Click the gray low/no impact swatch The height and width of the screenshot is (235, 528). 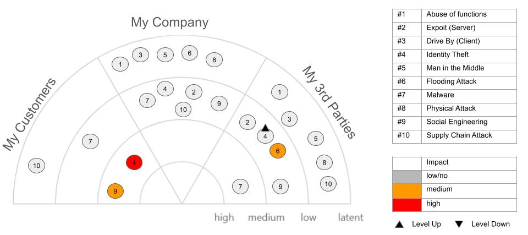pos(406,177)
